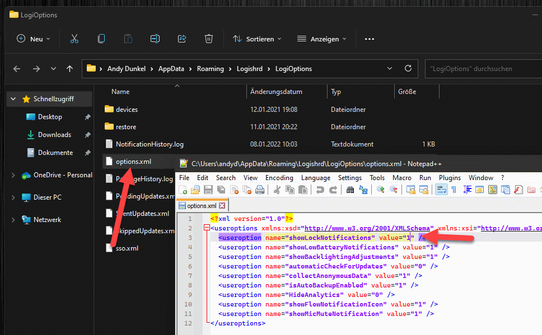Open Sortieren dropdown menu

[257, 39]
